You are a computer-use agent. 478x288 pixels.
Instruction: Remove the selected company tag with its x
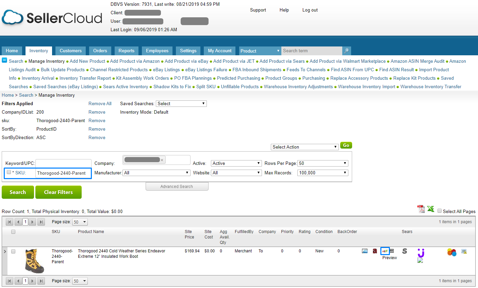tap(162, 160)
